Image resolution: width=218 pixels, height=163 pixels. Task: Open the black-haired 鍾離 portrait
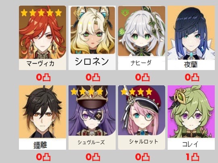(42, 112)
